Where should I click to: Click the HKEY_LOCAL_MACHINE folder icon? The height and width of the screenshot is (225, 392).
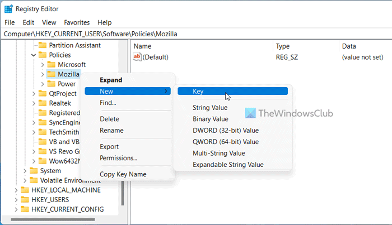click(x=25, y=190)
